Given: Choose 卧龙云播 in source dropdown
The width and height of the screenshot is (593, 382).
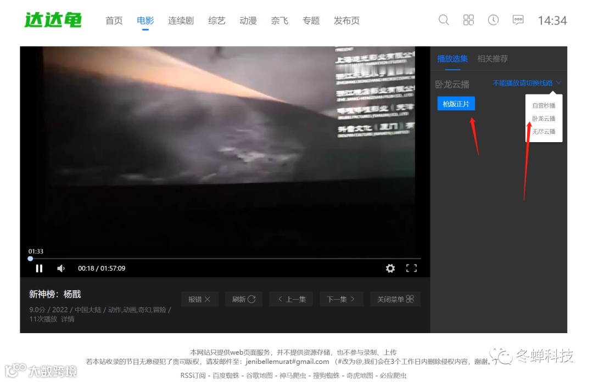Looking at the screenshot, I should point(544,119).
